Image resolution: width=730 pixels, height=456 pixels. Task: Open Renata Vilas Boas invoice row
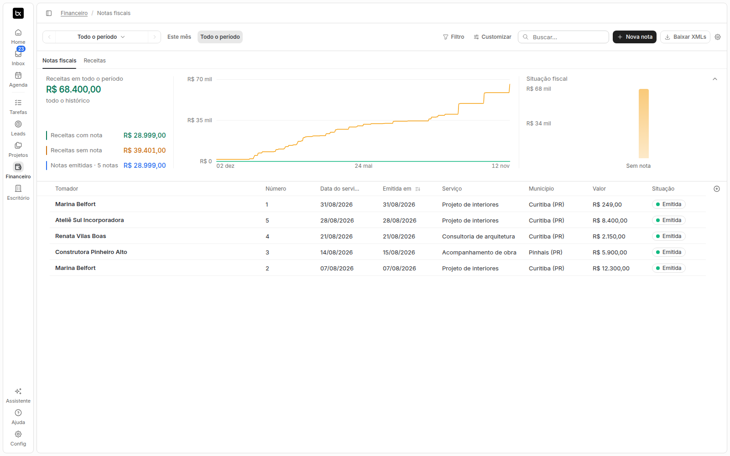point(378,236)
